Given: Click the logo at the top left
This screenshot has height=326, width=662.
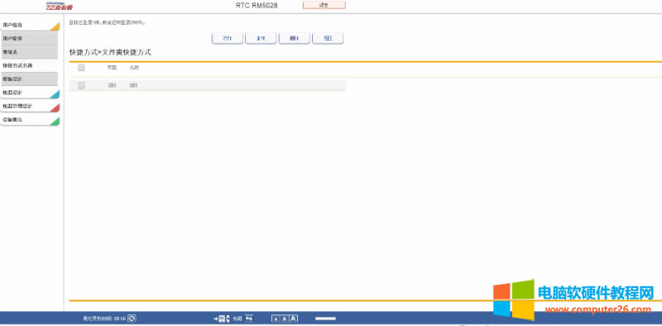Looking at the screenshot, I should tap(59, 6).
